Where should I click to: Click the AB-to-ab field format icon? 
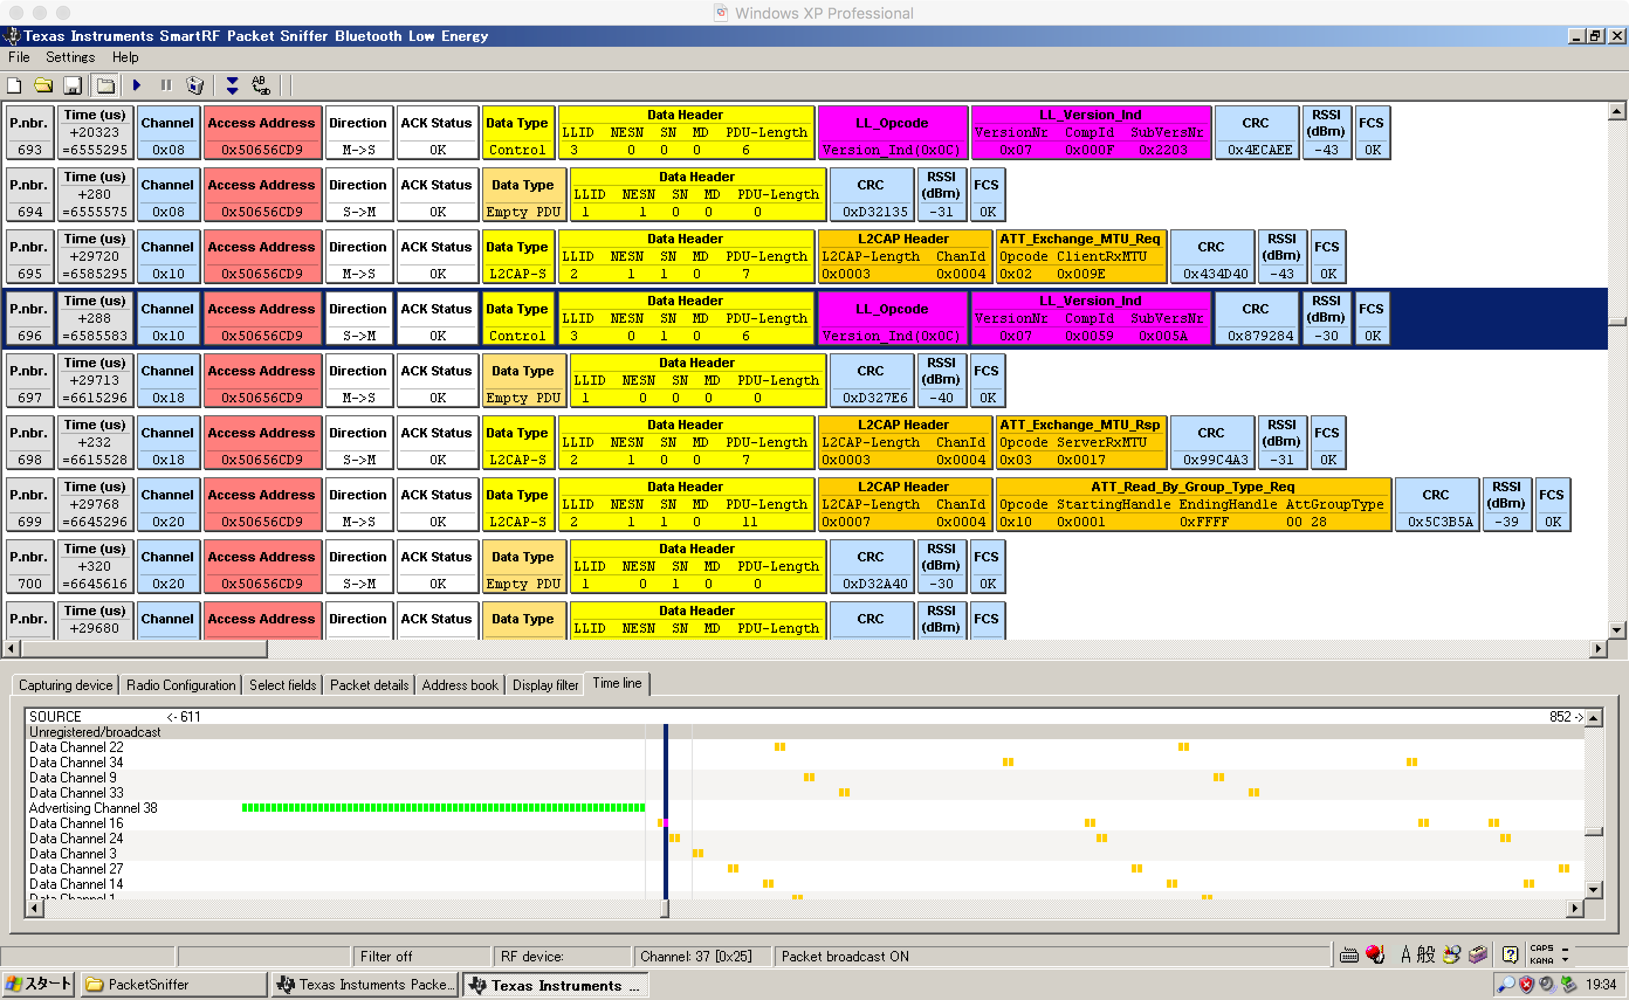(261, 85)
